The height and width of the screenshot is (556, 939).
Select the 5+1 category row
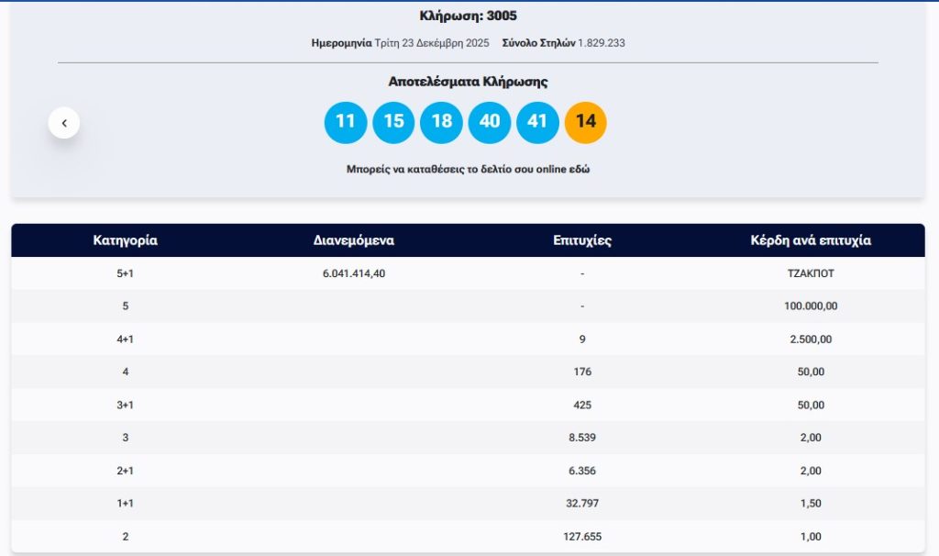tap(126, 273)
